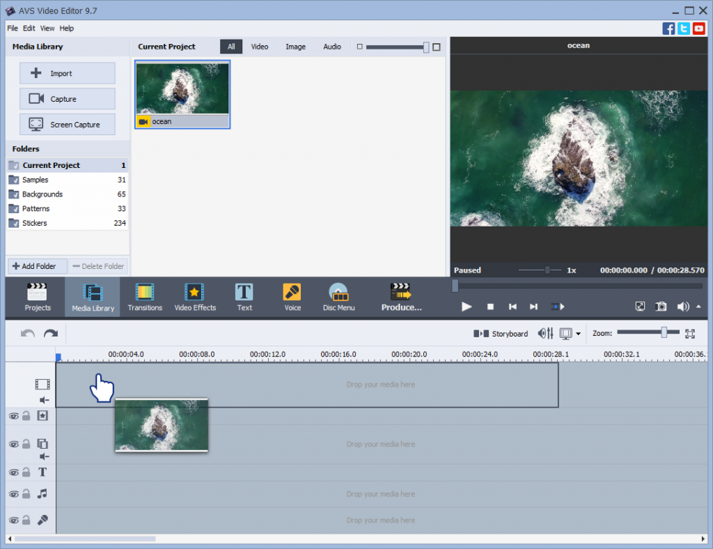The width and height of the screenshot is (713, 549).
Task: Select the Backgrounds folder
Action: point(42,194)
